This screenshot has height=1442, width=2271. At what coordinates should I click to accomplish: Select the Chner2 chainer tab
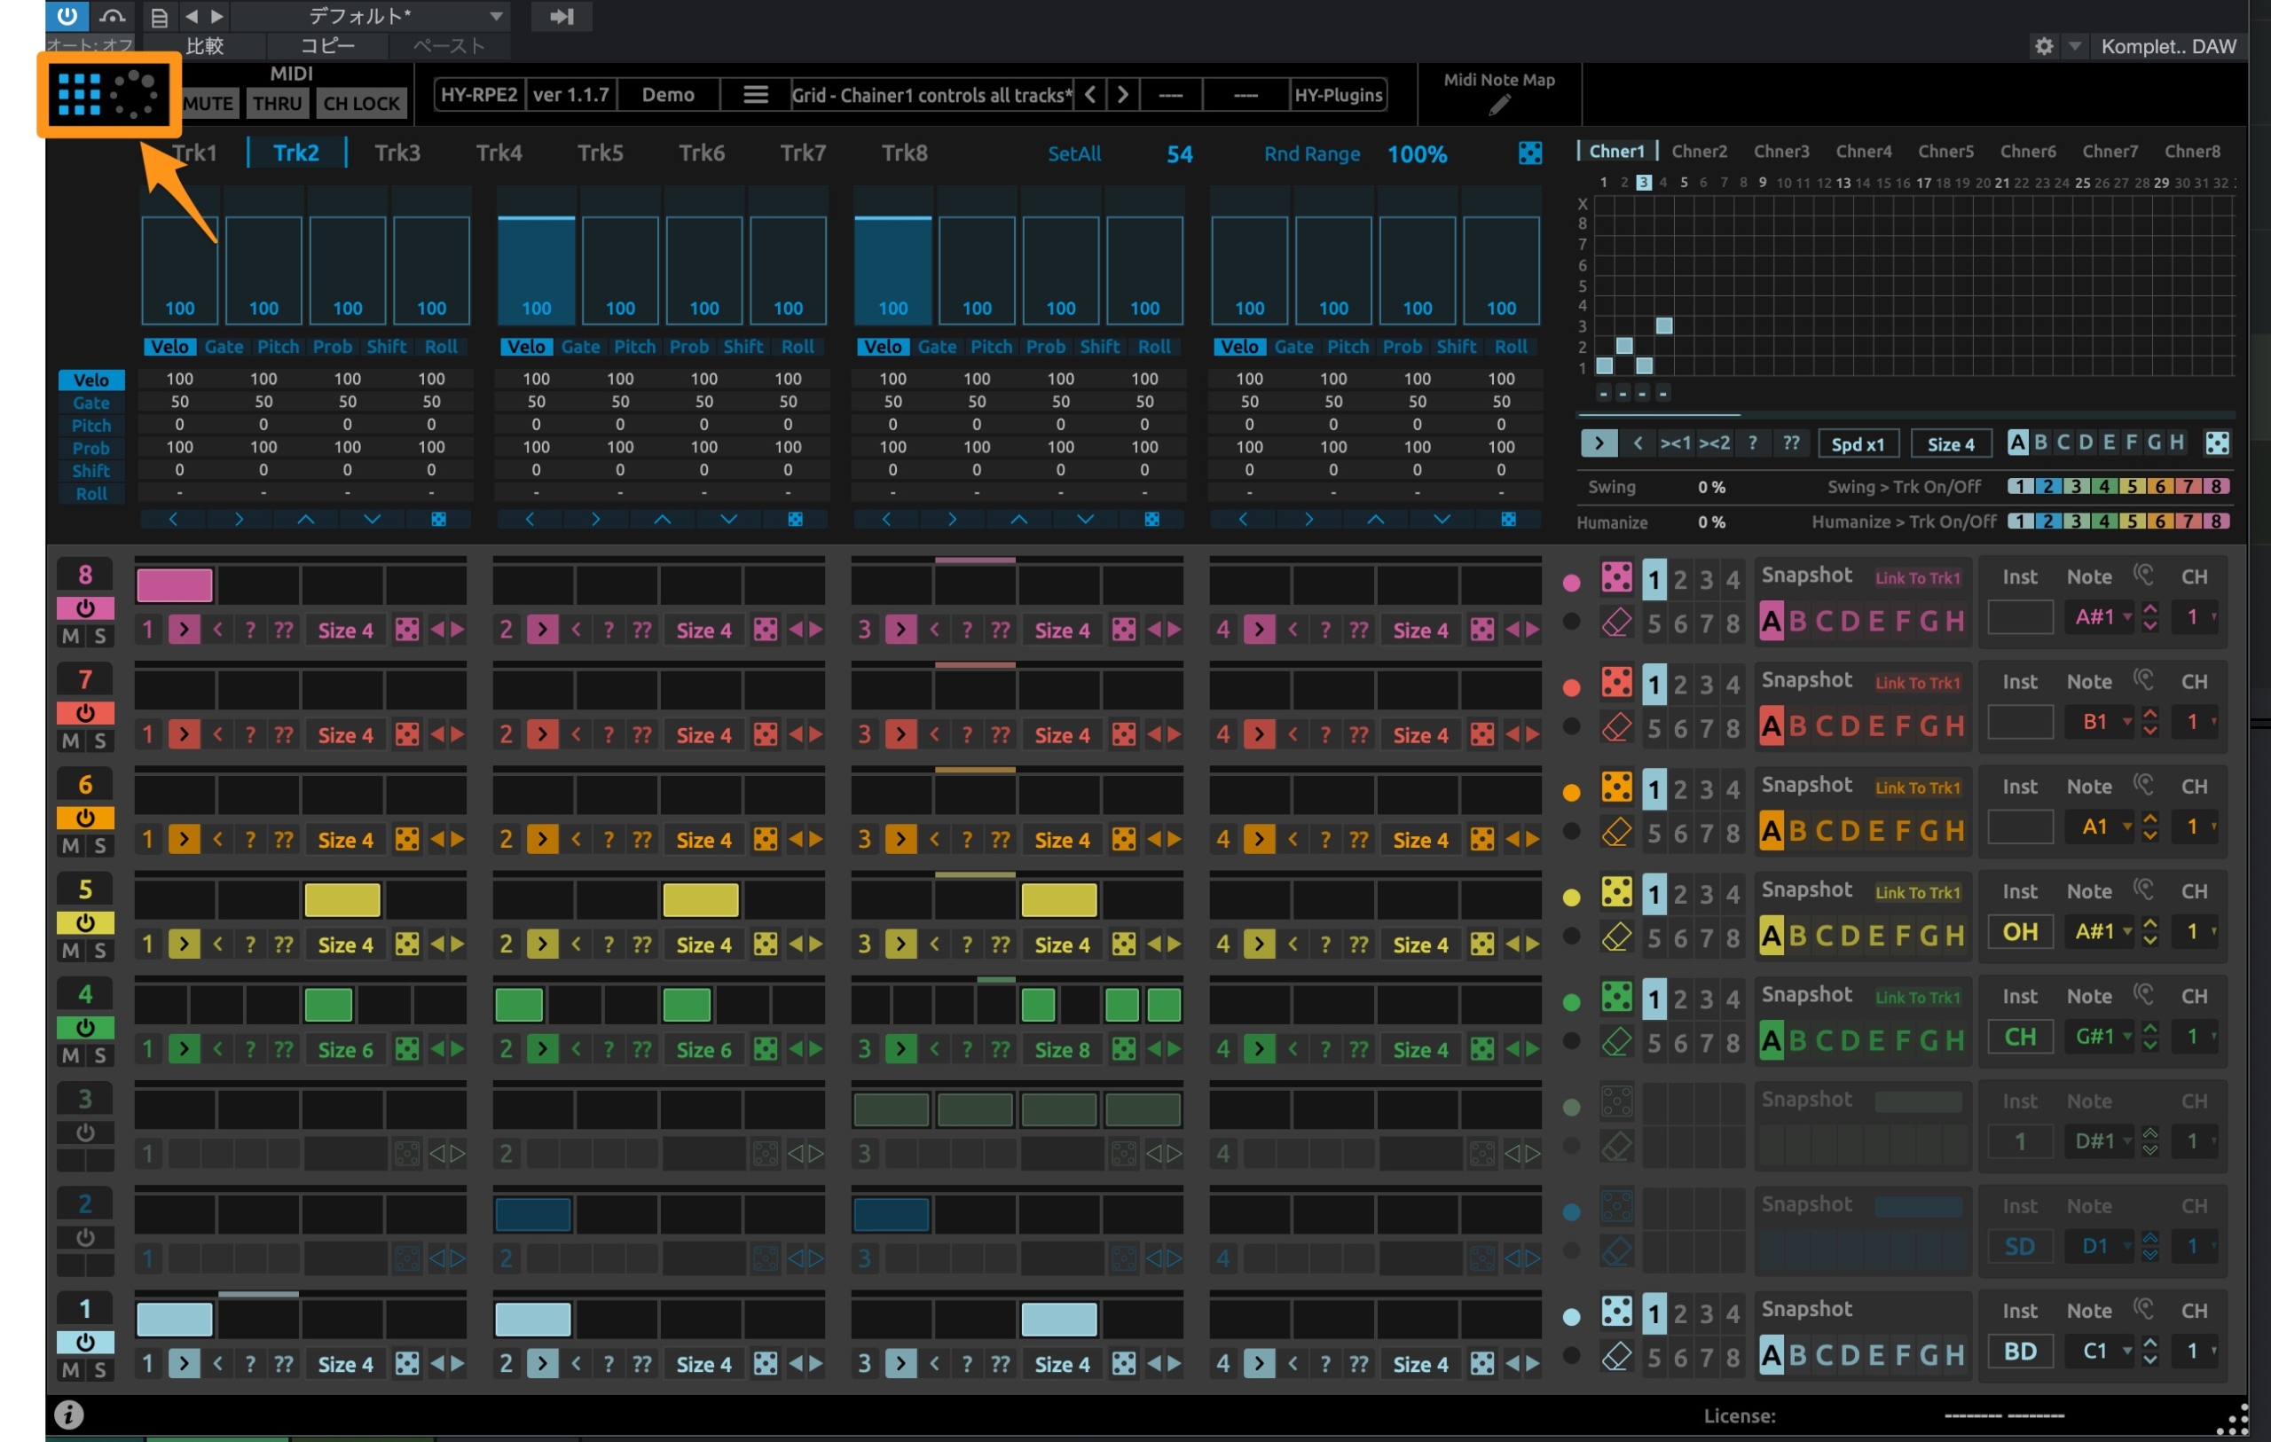click(1699, 151)
